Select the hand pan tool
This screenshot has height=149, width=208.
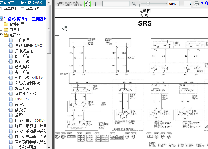click(87, 4)
